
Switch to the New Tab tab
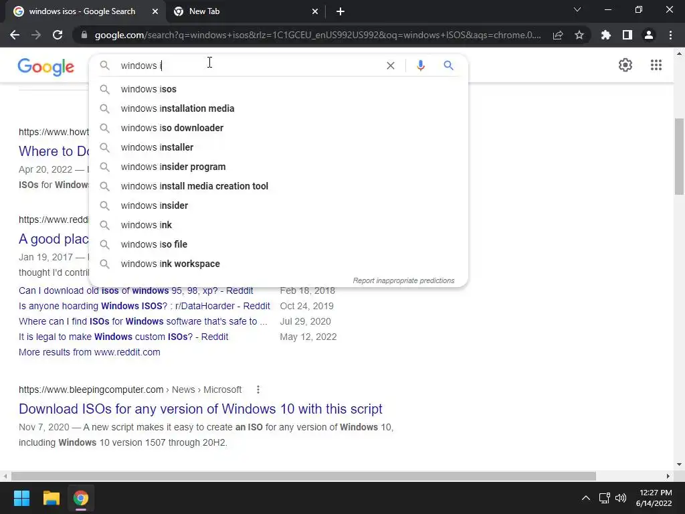(246, 12)
